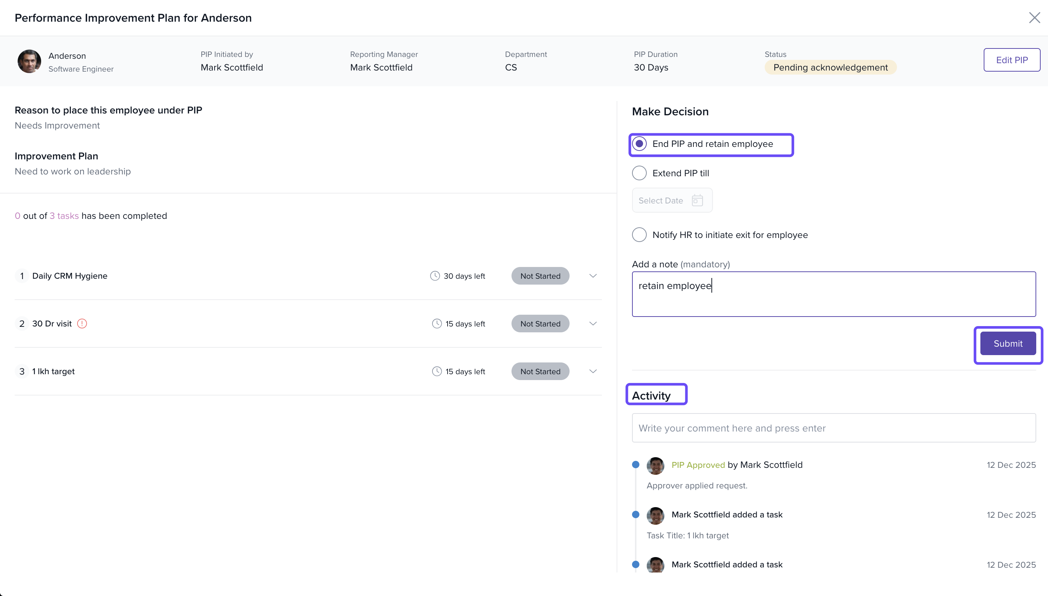Expand the 30 Dr visit task details
This screenshot has height=596, width=1048.
click(593, 324)
